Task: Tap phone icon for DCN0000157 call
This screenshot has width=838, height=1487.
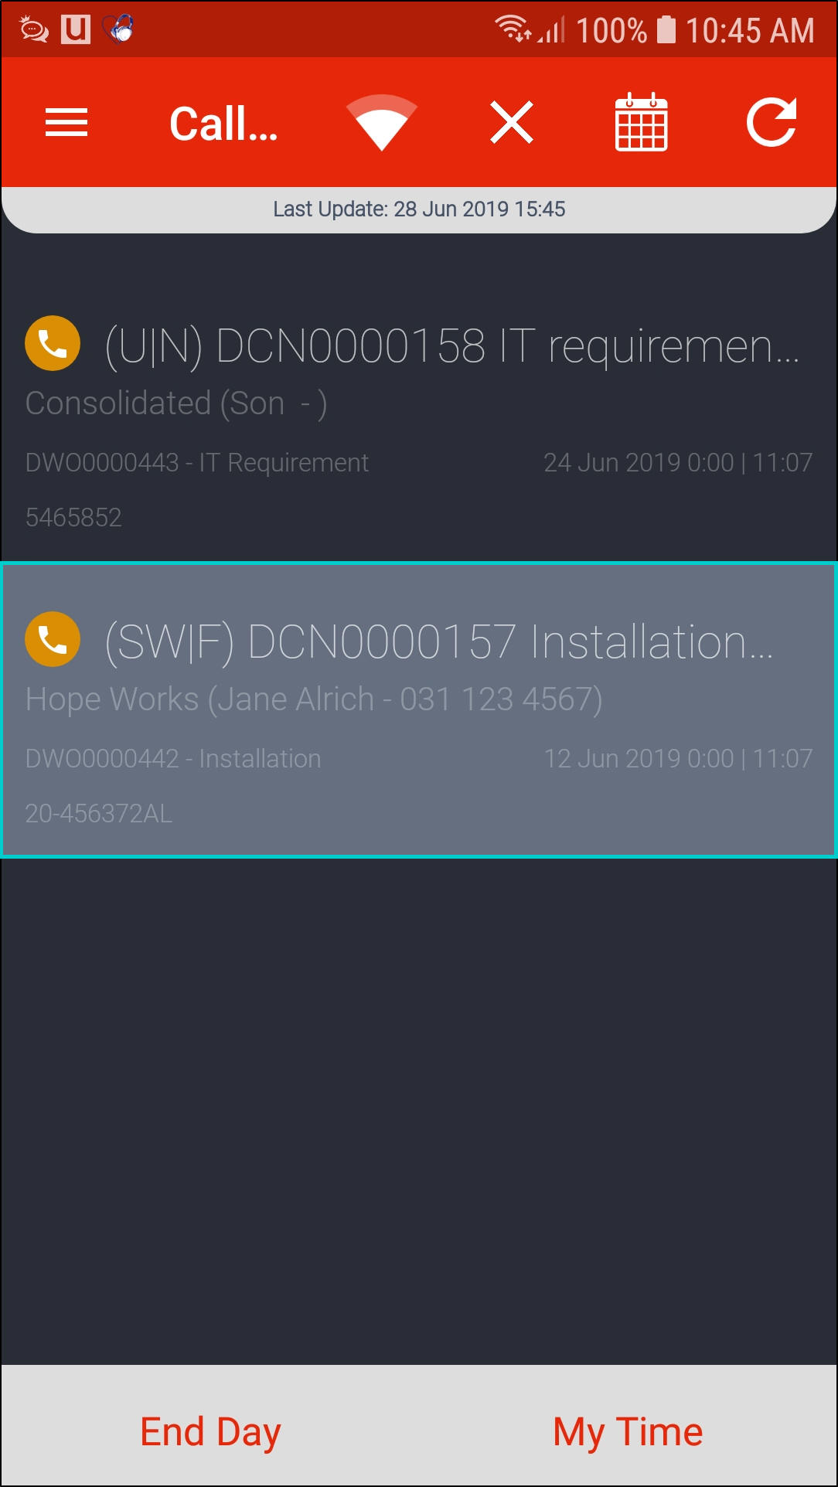Action: click(x=53, y=639)
